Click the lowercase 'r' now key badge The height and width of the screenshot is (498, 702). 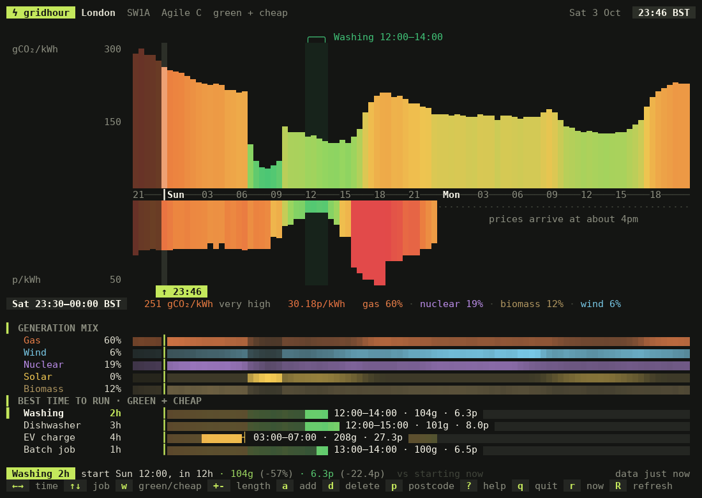click(x=572, y=486)
